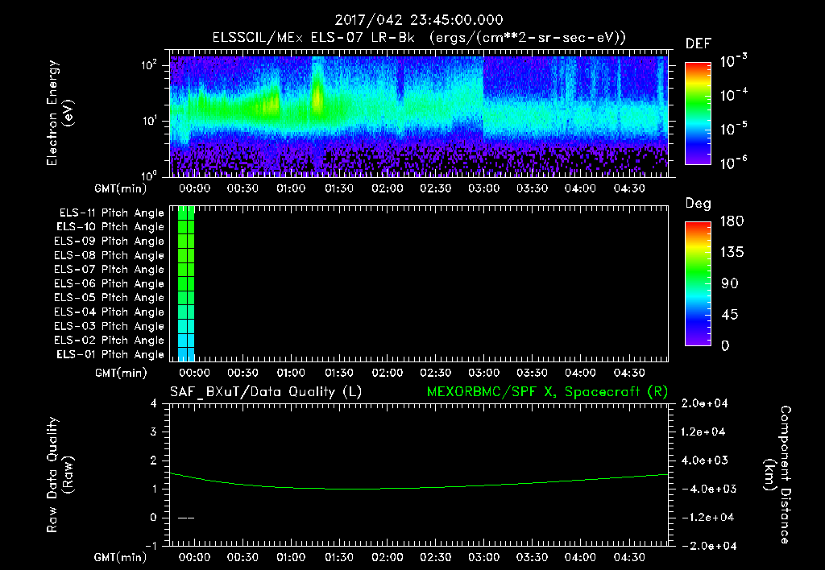Viewport: 825px width, 570px height.
Task: Click the 10^0 tick on the electron energy axis
Action: click(149, 175)
